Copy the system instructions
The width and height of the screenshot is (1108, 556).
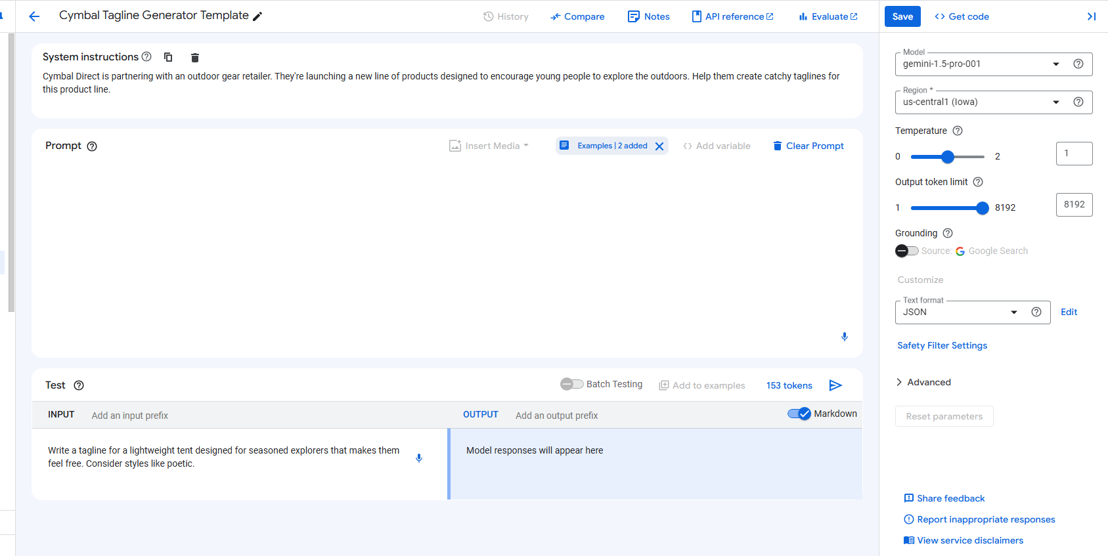pos(168,57)
